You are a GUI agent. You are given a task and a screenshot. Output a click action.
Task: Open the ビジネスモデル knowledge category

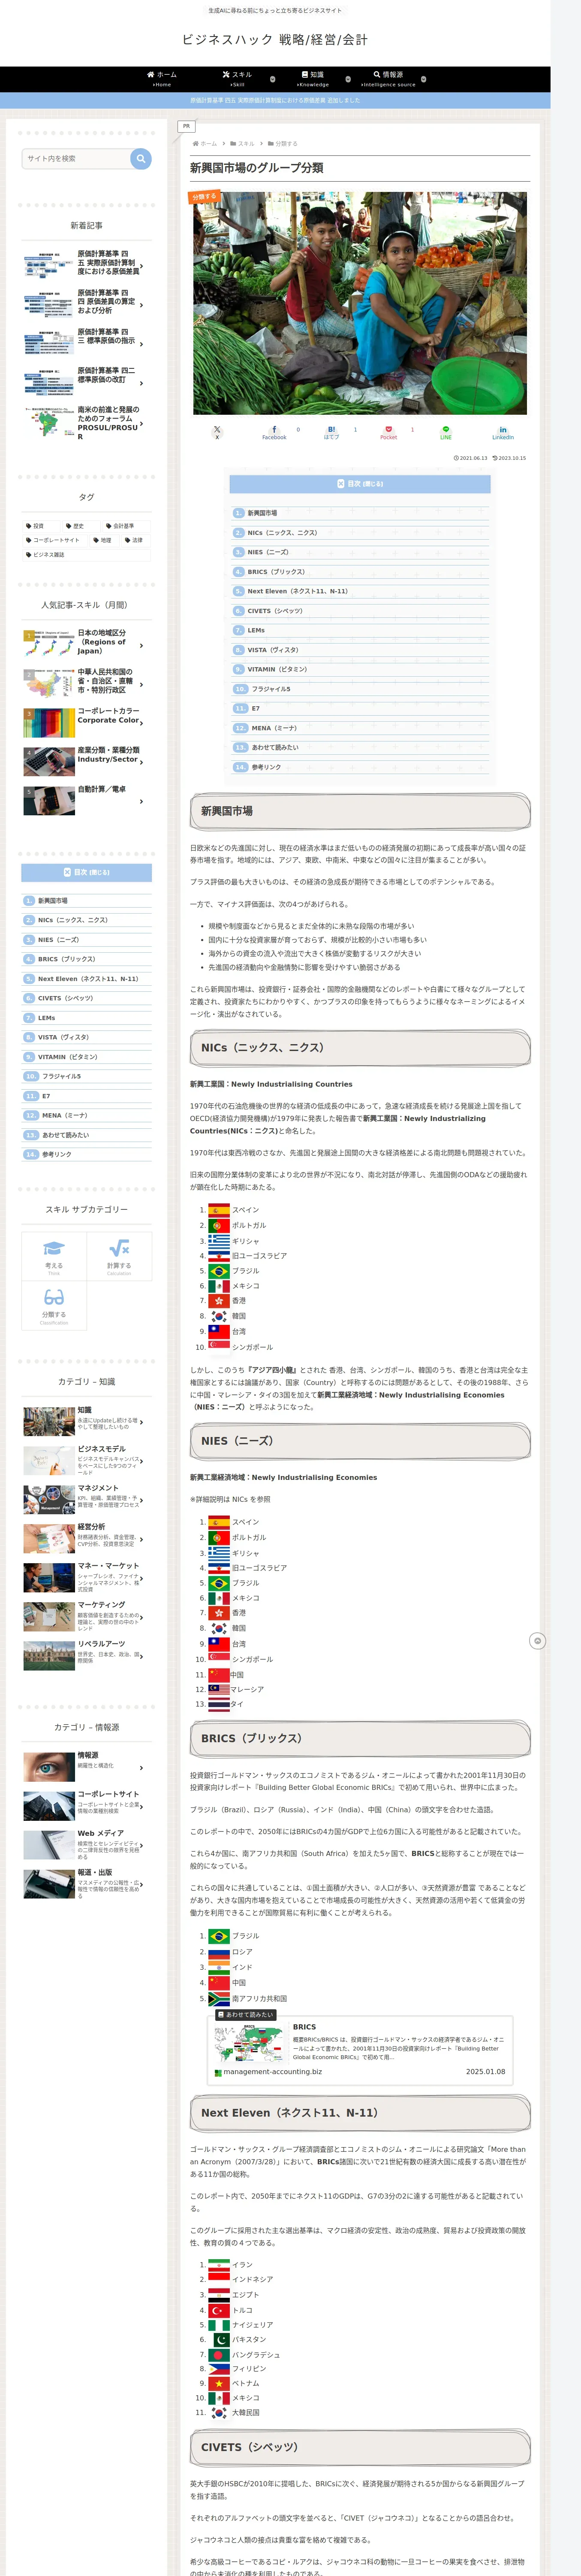pos(85,1460)
